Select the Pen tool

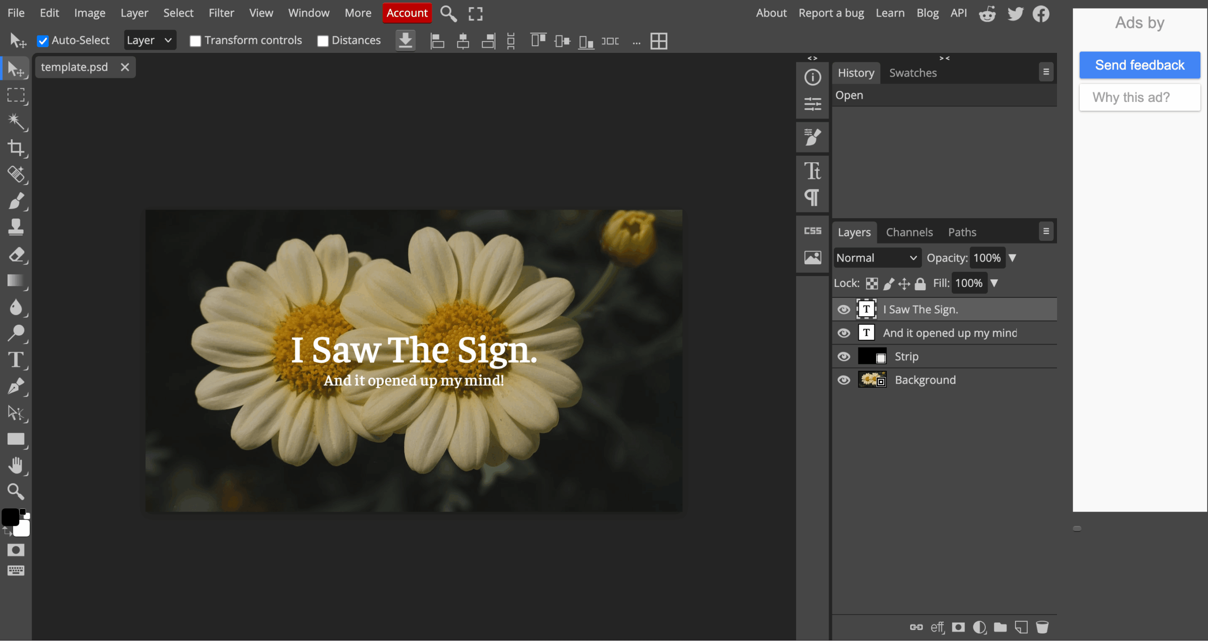[16, 387]
